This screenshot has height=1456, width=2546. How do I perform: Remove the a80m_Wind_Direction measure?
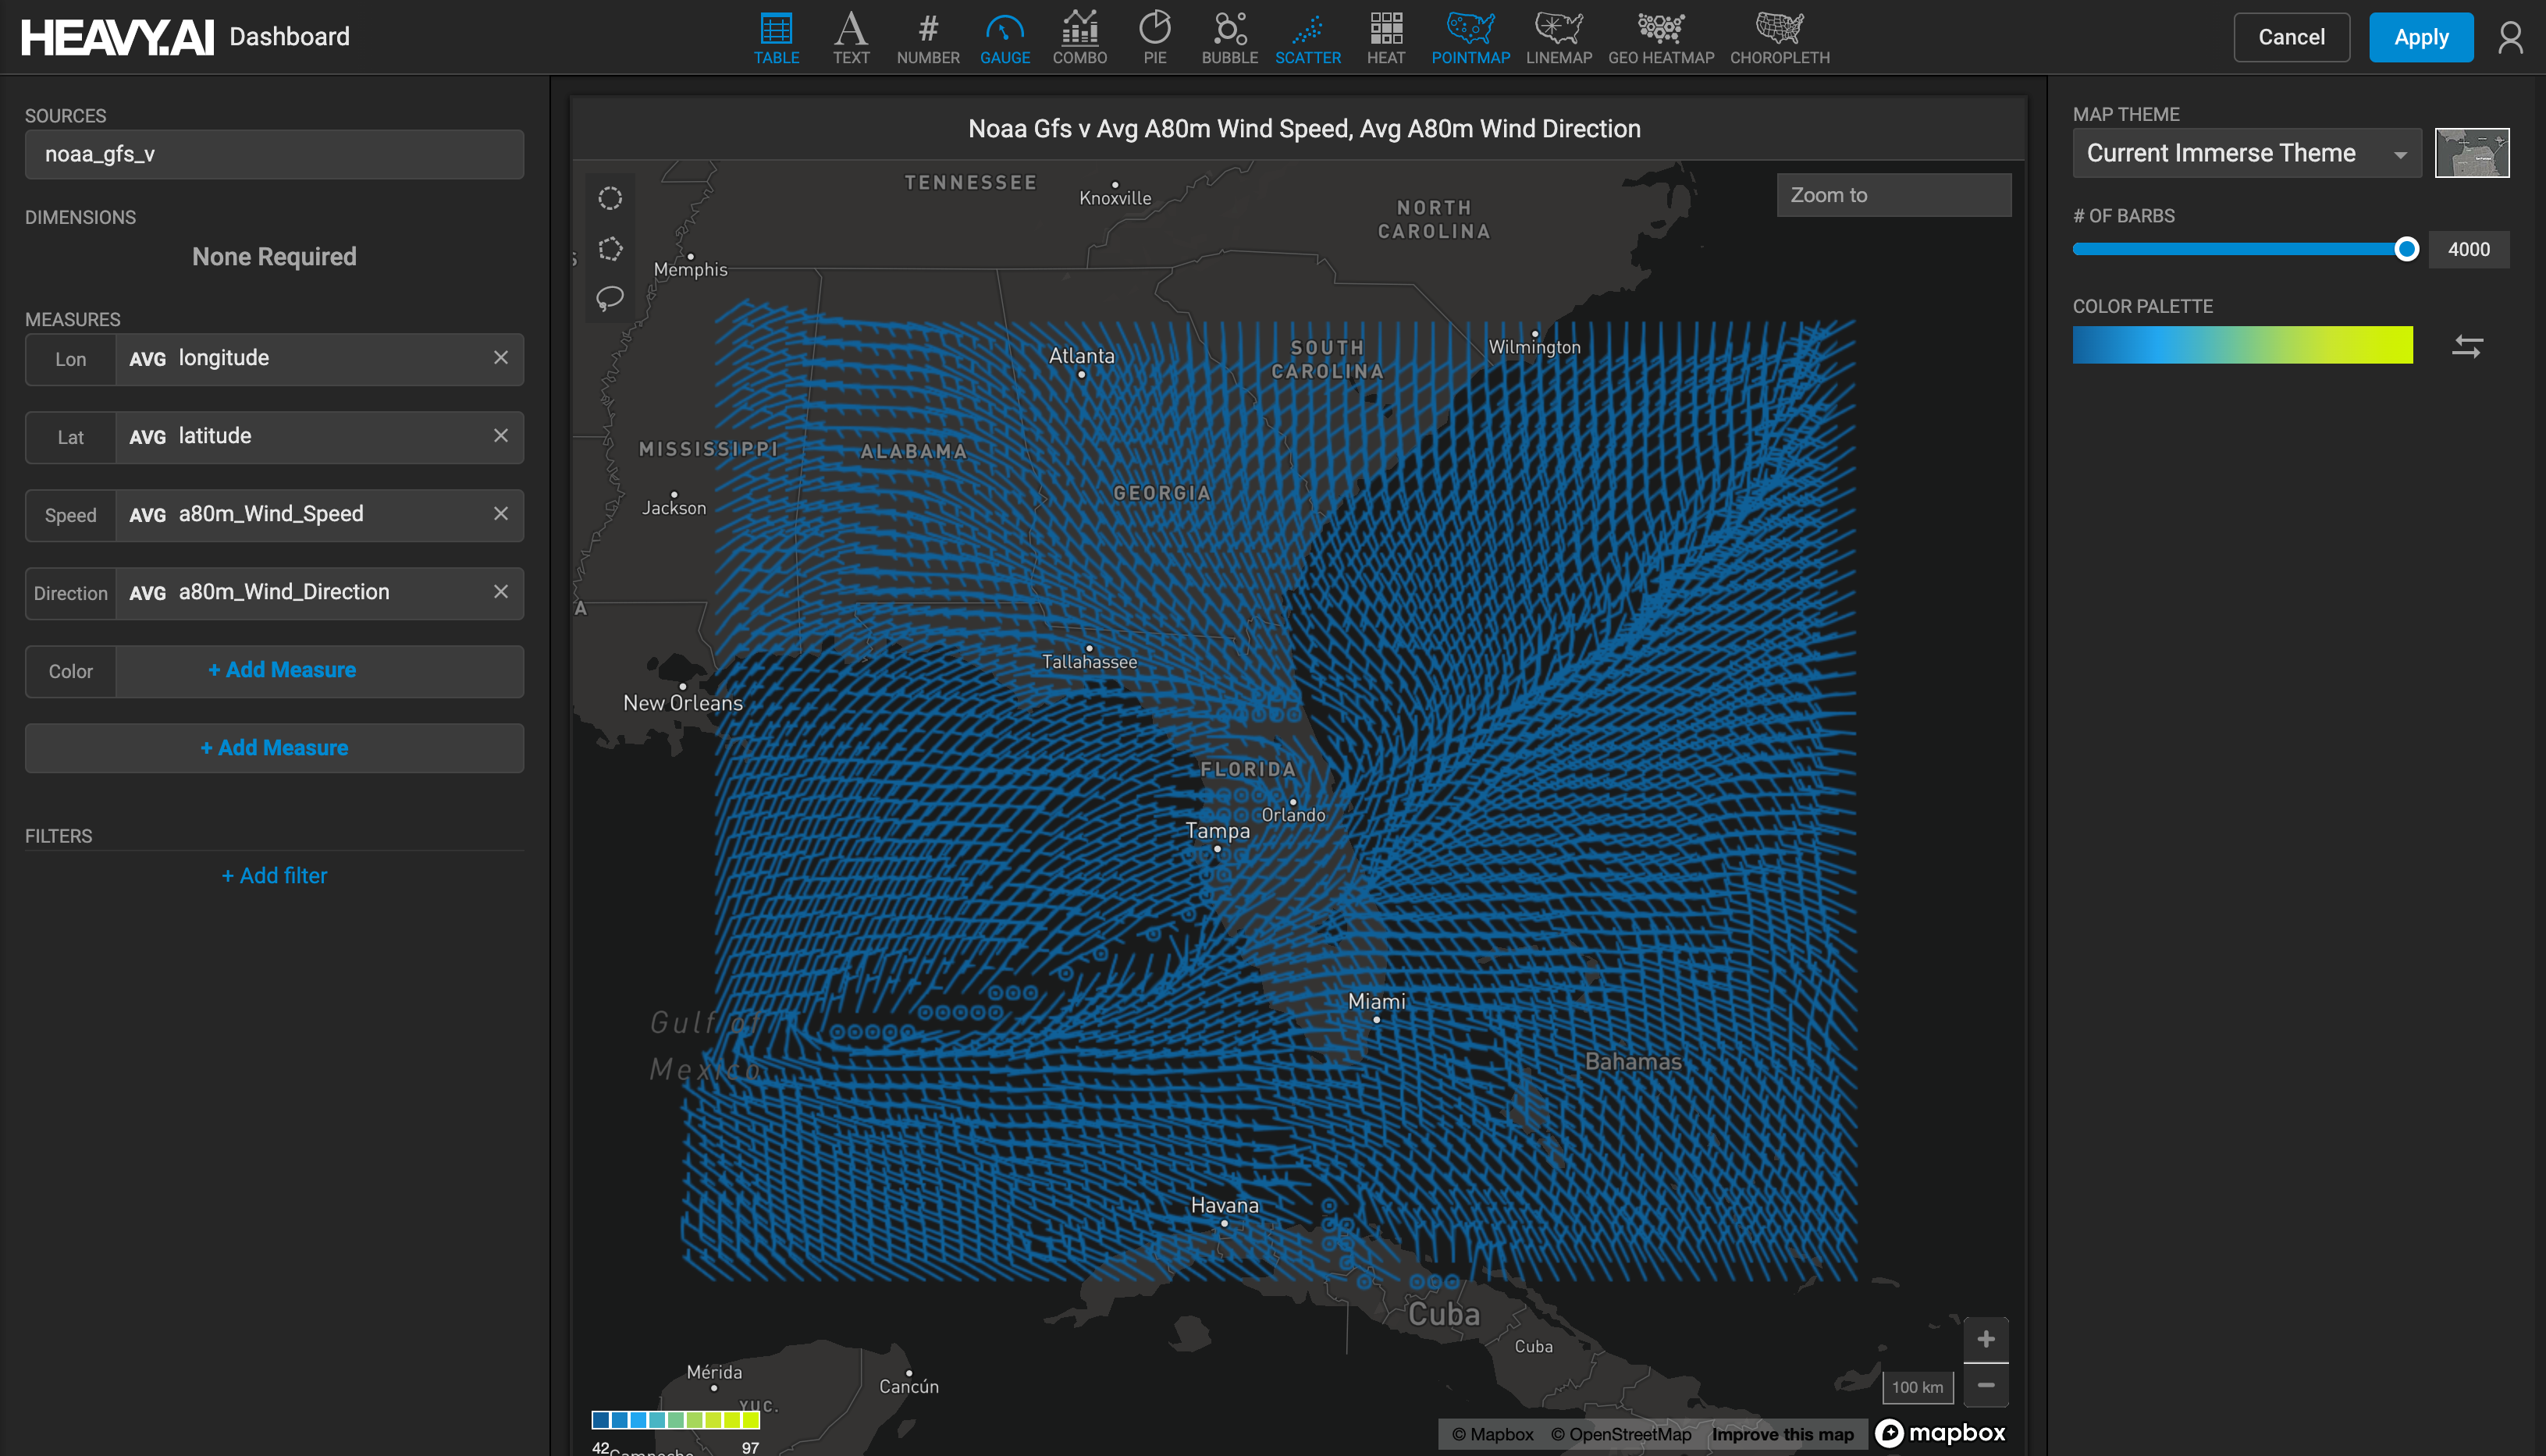pos(501,592)
